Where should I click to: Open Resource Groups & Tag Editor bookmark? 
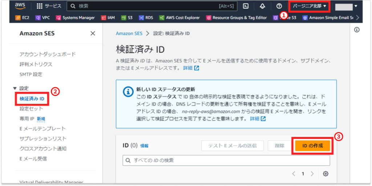pos(236,18)
